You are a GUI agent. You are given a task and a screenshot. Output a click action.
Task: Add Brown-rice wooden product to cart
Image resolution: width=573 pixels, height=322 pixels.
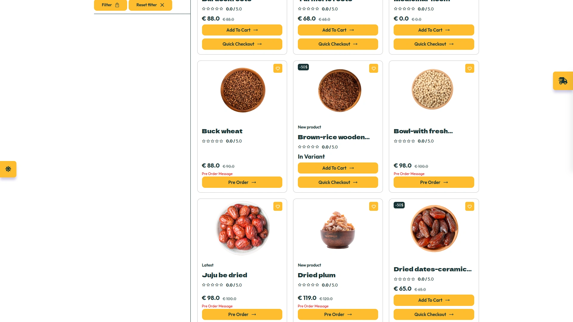(338, 168)
